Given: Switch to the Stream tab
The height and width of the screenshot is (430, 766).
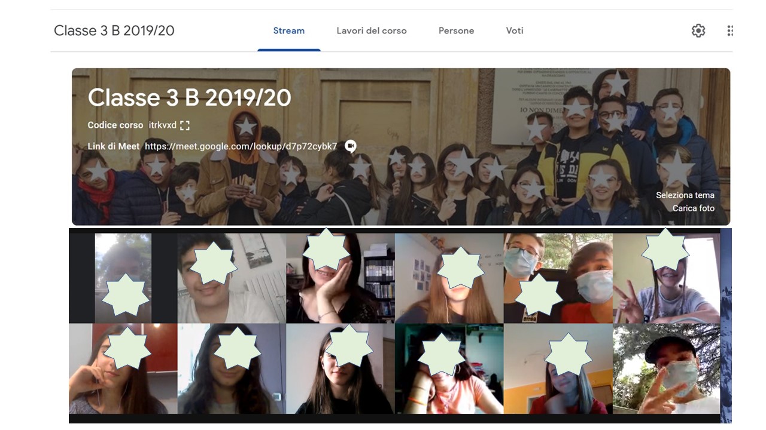Looking at the screenshot, I should (289, 31).
